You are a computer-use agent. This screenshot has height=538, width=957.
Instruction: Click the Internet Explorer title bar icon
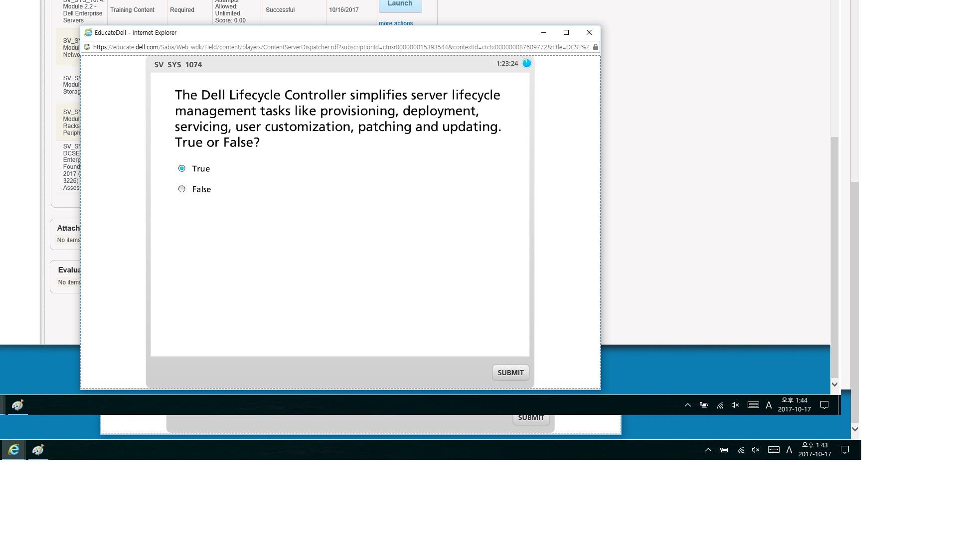pos(88,32)
